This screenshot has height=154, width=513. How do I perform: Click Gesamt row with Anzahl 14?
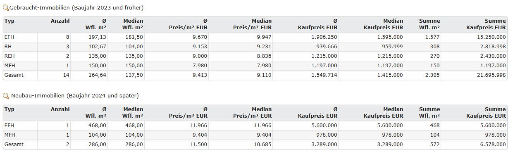coord(255,75)
